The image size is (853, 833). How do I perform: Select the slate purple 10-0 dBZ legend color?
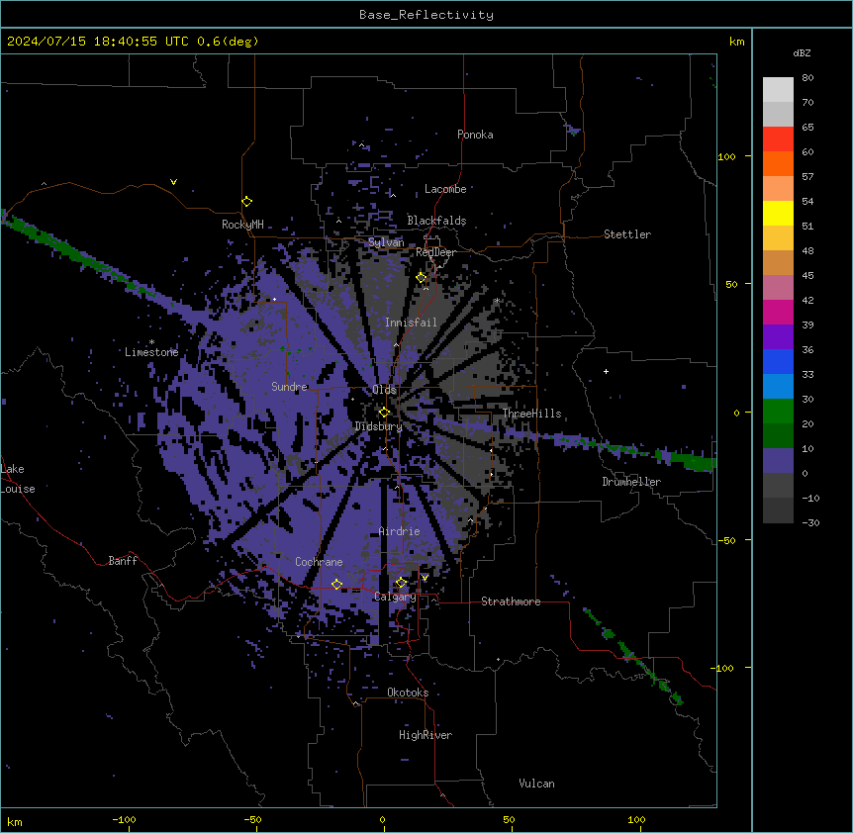778,461
